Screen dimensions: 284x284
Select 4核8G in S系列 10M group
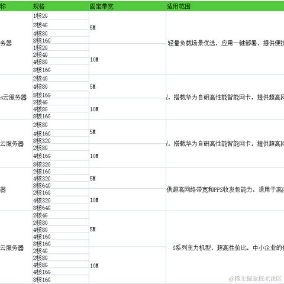pyautogui.click(x=60, y=264)
